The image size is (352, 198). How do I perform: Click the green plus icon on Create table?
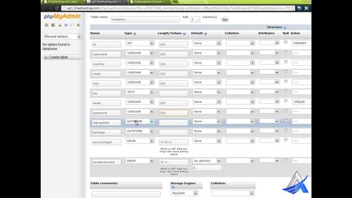tap(46, 57)
